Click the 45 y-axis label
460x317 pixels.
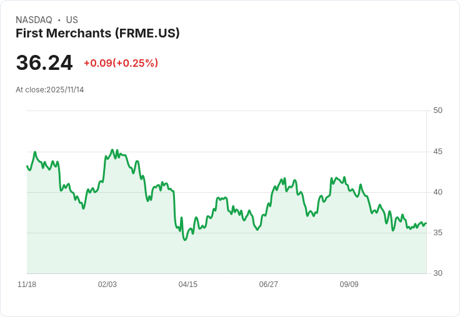pos(438,152)
